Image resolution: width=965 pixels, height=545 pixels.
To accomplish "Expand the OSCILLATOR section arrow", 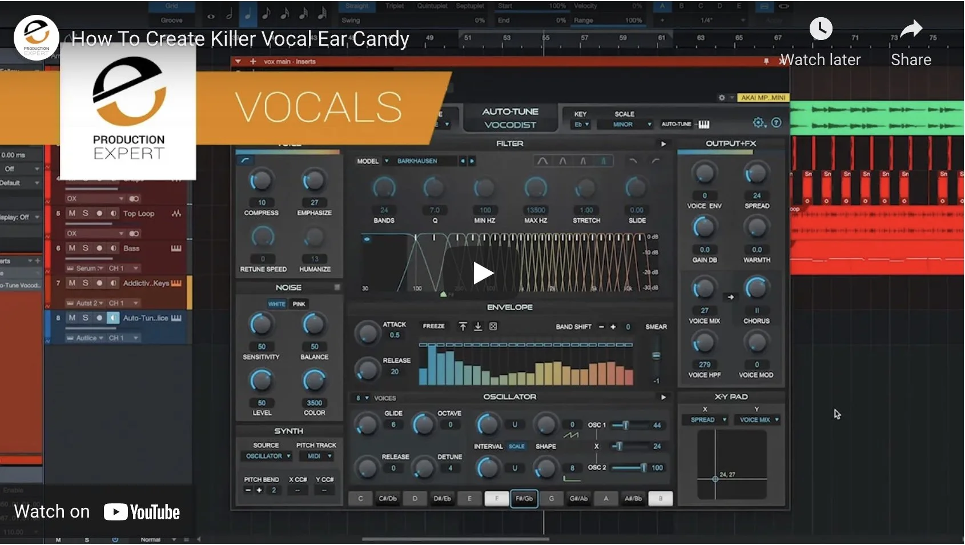I will click(663, 397).
